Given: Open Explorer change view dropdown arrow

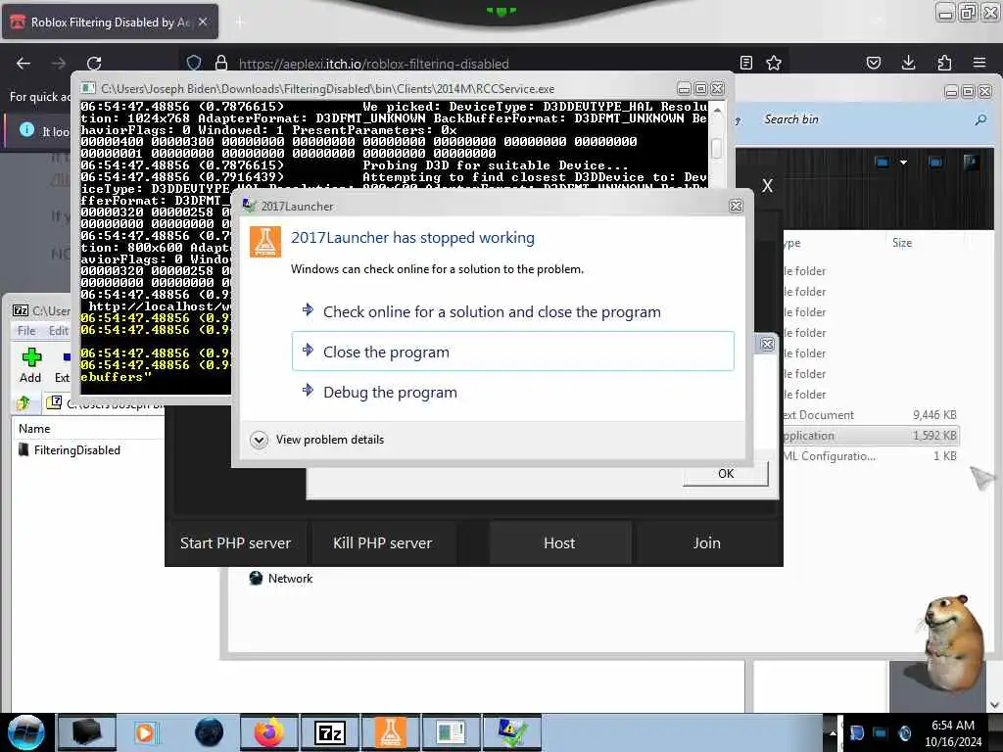Looking at the screenshot, I should pyautogui.click(x=903, y=163).
